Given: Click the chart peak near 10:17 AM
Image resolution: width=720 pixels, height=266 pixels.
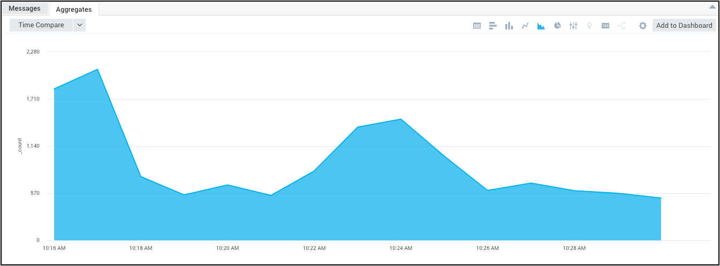Looking at the screenshot, I should [x=97, y=70].
